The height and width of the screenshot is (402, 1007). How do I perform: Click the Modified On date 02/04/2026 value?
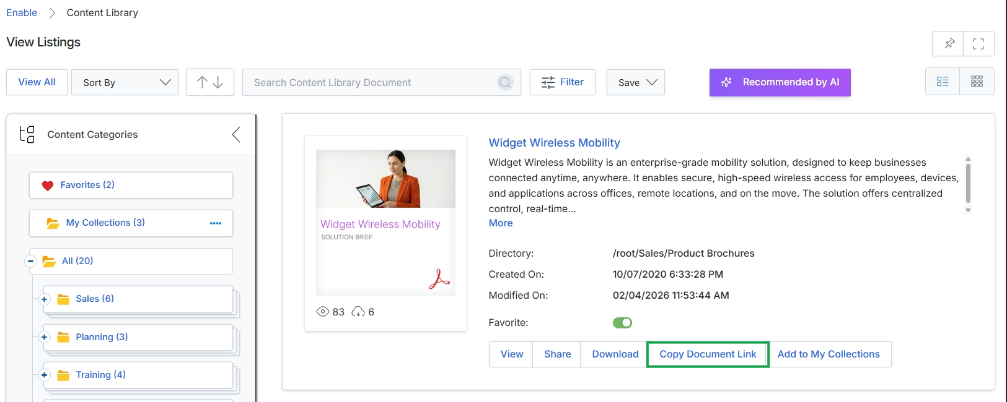coord(671,296)
